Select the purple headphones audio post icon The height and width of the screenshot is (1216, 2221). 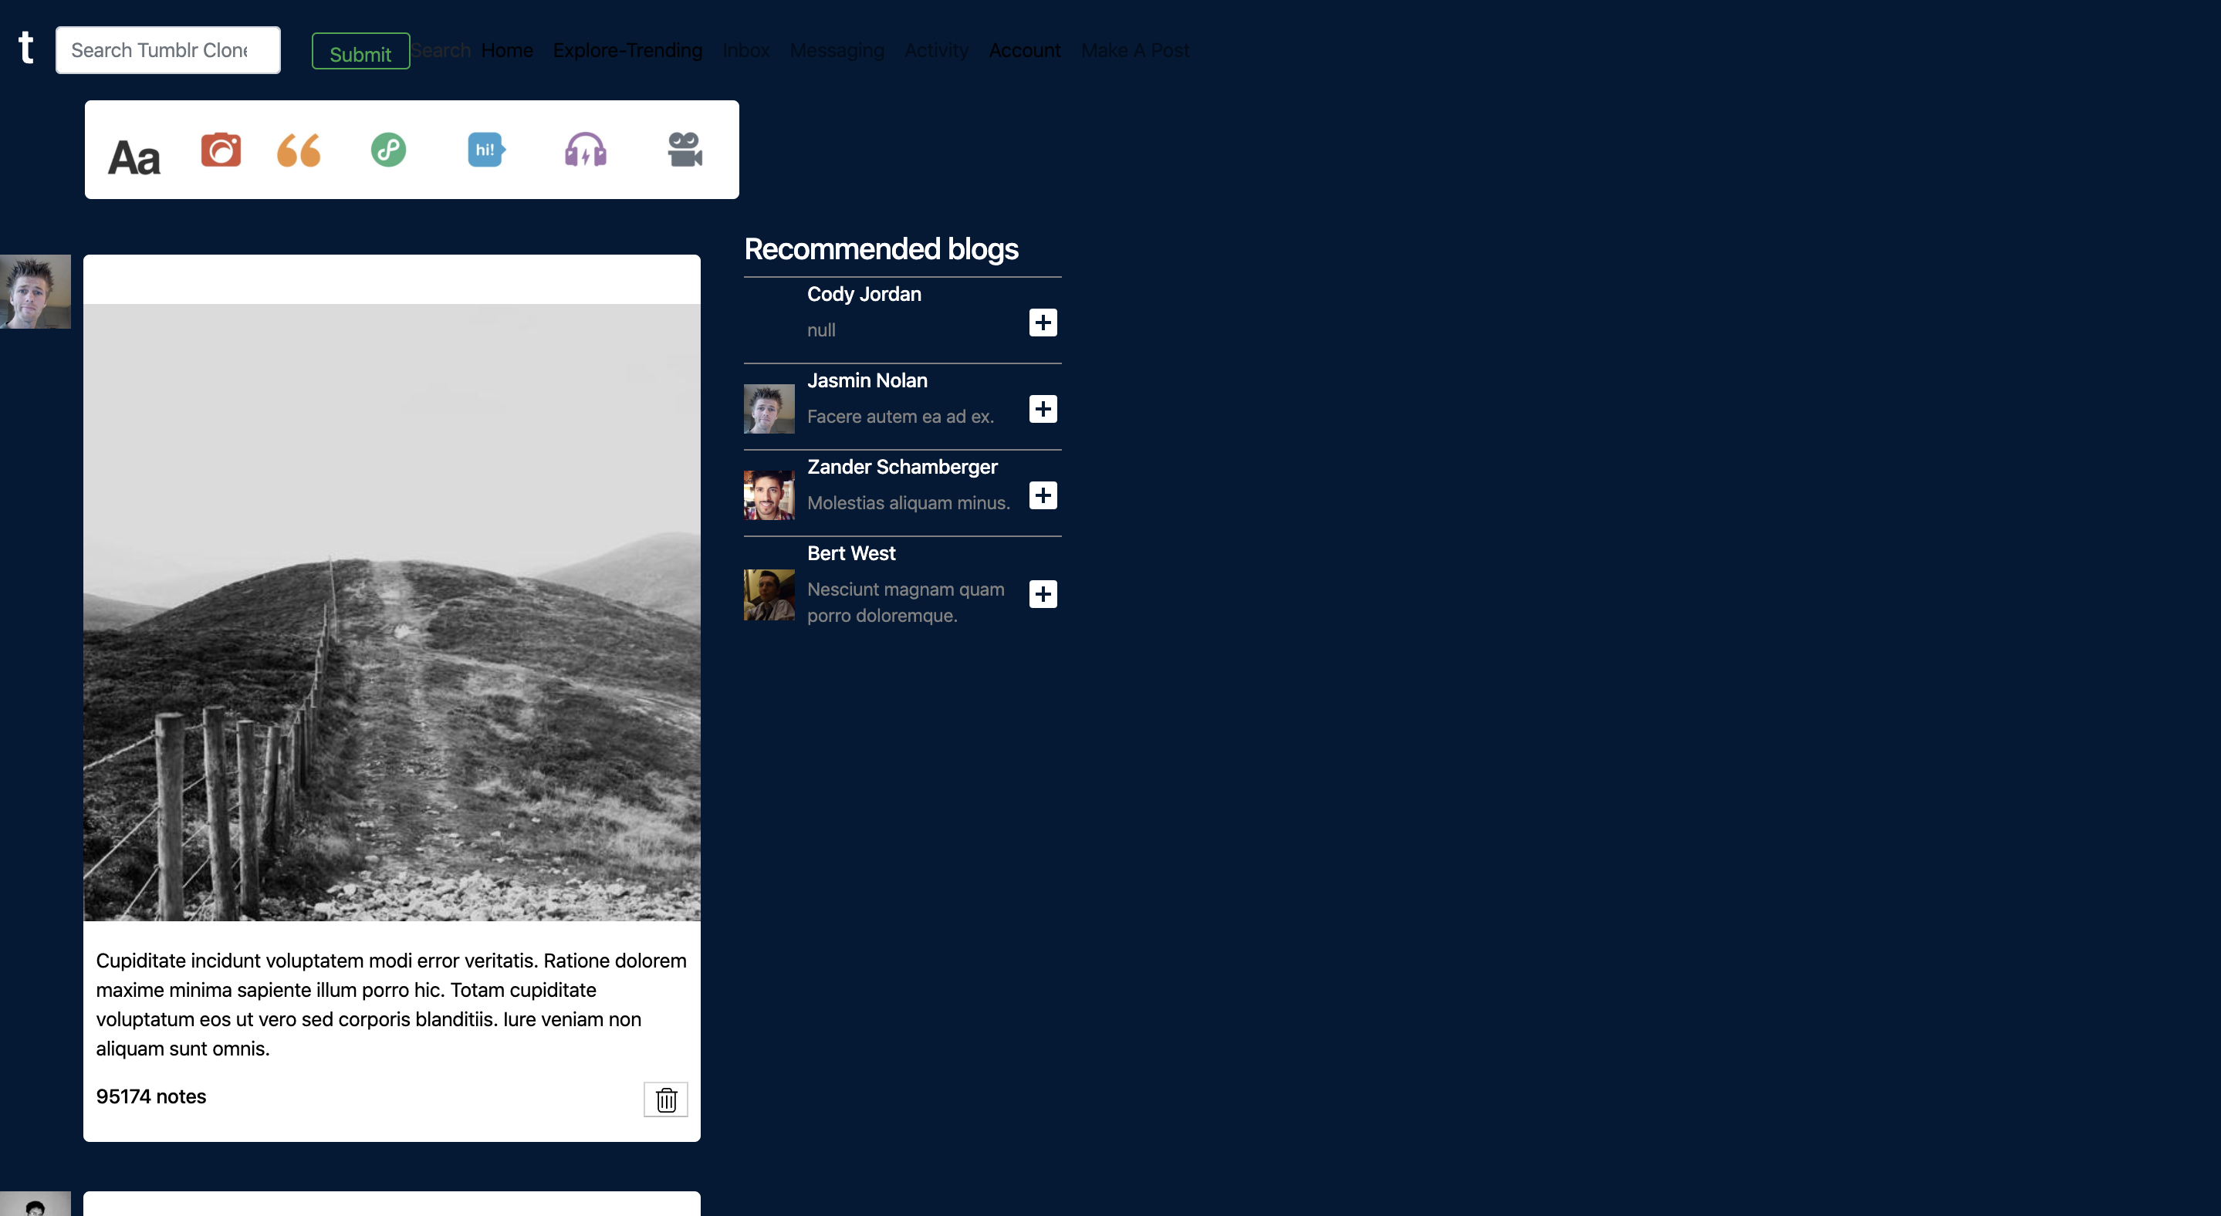coord(586,150)
